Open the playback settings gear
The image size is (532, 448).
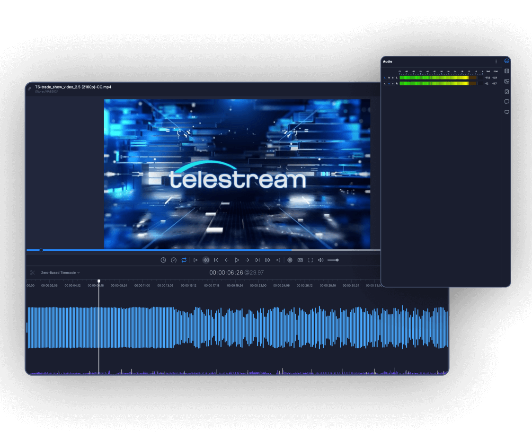point(290,260)
